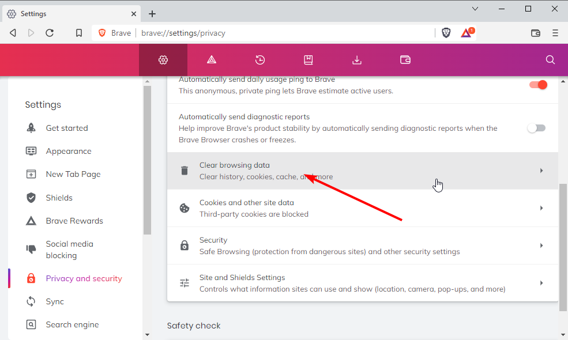Reload the current page
This screenshot has width=568, height=340.
(x=50, y=33)
